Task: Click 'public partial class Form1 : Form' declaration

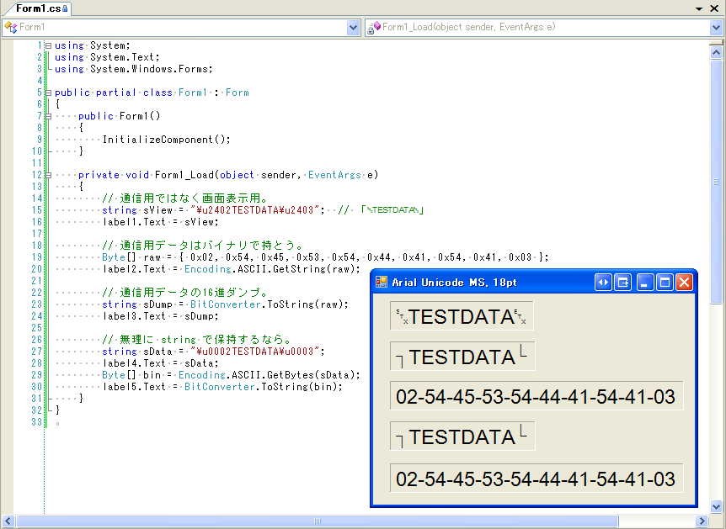Action: coord(152,93)
